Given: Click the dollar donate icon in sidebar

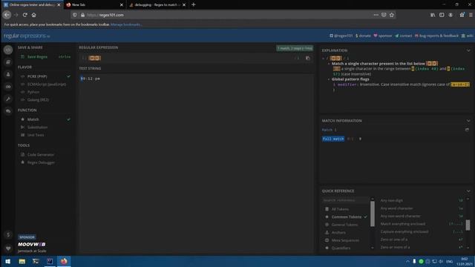Looking at the screenshot, I should tap(8, 234).
